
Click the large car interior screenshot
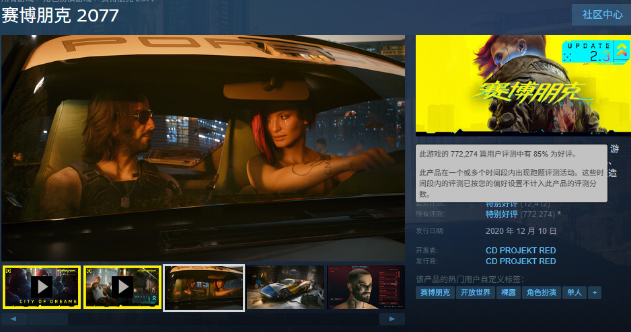(203, 148)
